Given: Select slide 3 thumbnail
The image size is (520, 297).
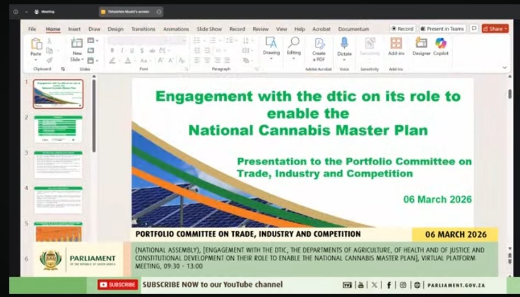Looking at the screenshot, I should tap(58, 165).
